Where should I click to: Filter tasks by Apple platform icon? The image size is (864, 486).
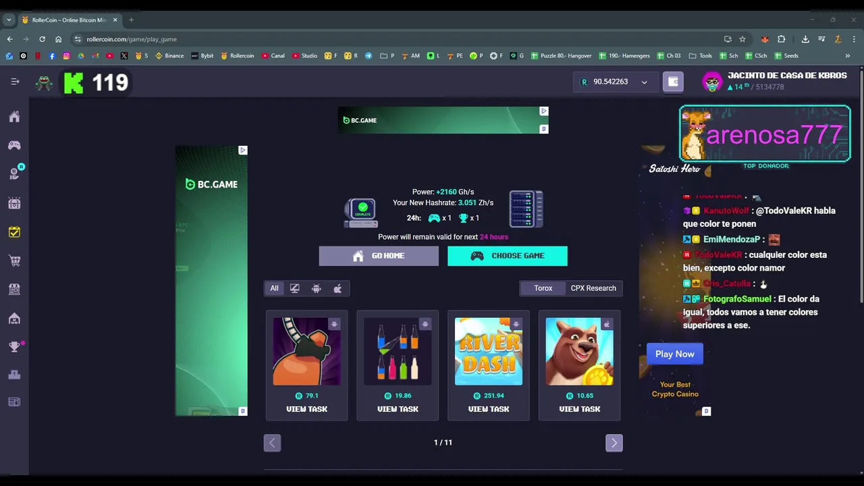(337, 288)
